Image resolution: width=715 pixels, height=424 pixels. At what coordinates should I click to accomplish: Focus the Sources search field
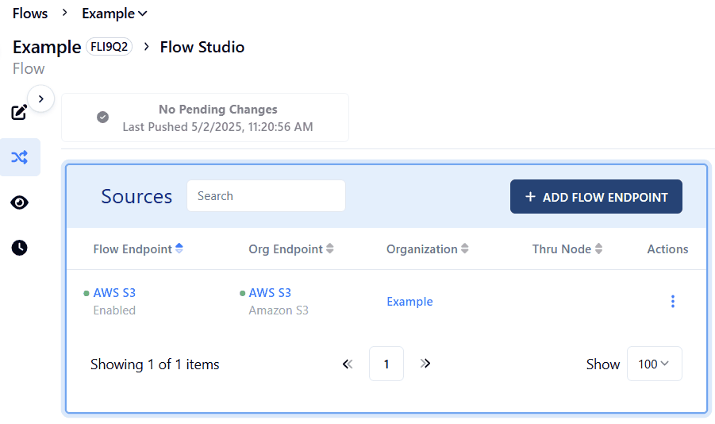tap(266, 196)
